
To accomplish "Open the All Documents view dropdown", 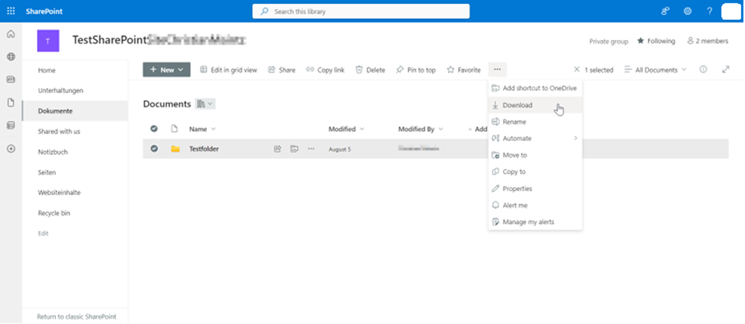I will coord(655,70).
